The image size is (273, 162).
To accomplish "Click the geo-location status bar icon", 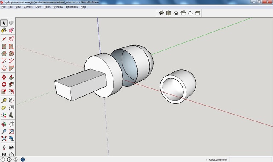I will (3, 159).
